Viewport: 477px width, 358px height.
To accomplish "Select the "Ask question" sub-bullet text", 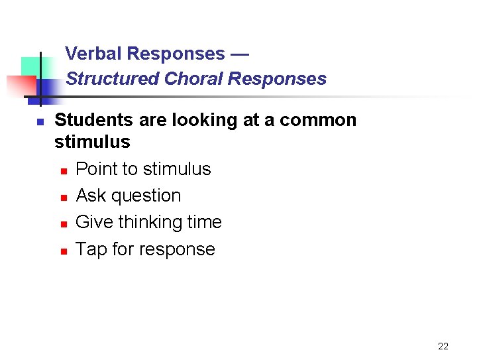I will pos(129,196).
